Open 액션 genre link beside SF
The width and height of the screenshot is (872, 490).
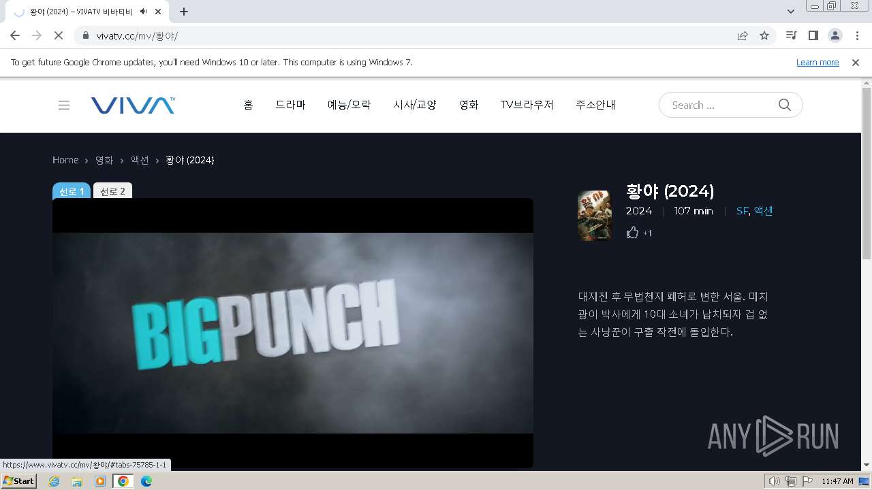(x=763, y=211)
